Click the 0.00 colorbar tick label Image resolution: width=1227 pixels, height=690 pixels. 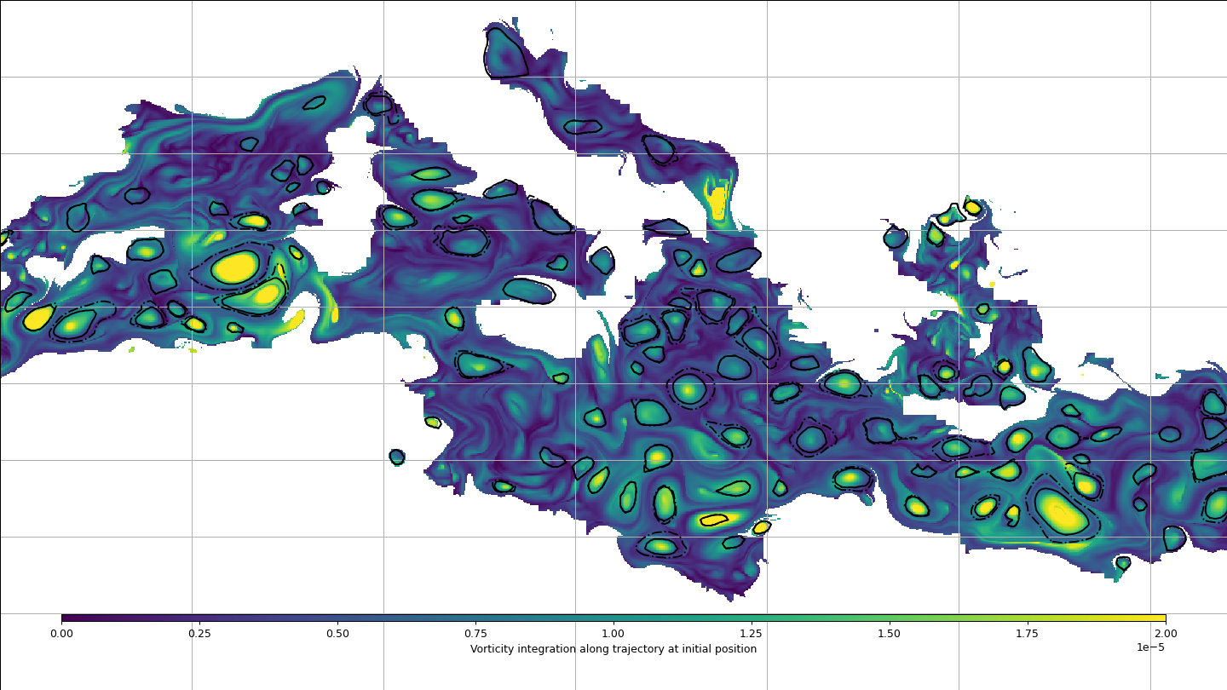pyautogui.click(x=61, y=634)
